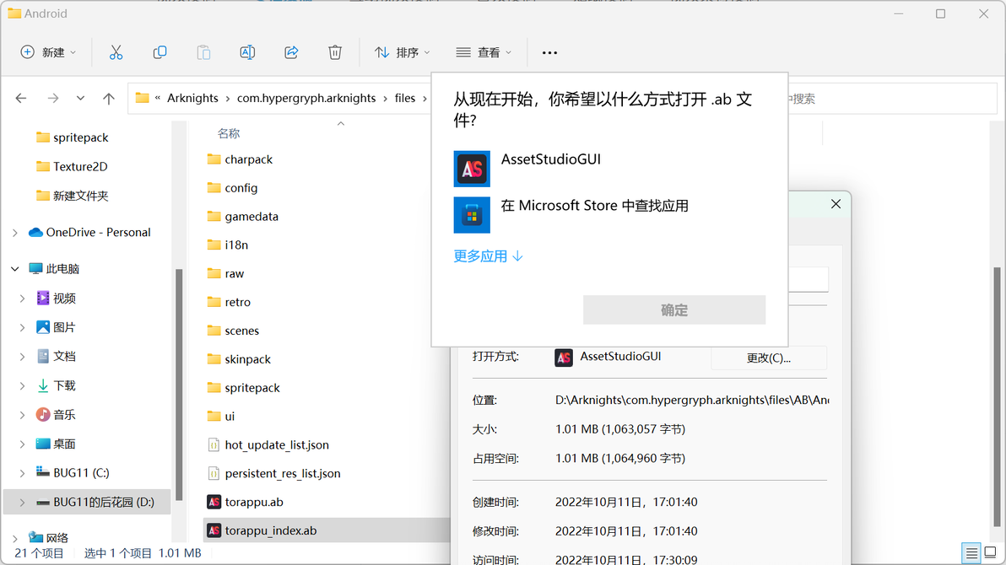Open the three-dots more options menu
This screenshot has width=1006, height=565.
point(549,52)
